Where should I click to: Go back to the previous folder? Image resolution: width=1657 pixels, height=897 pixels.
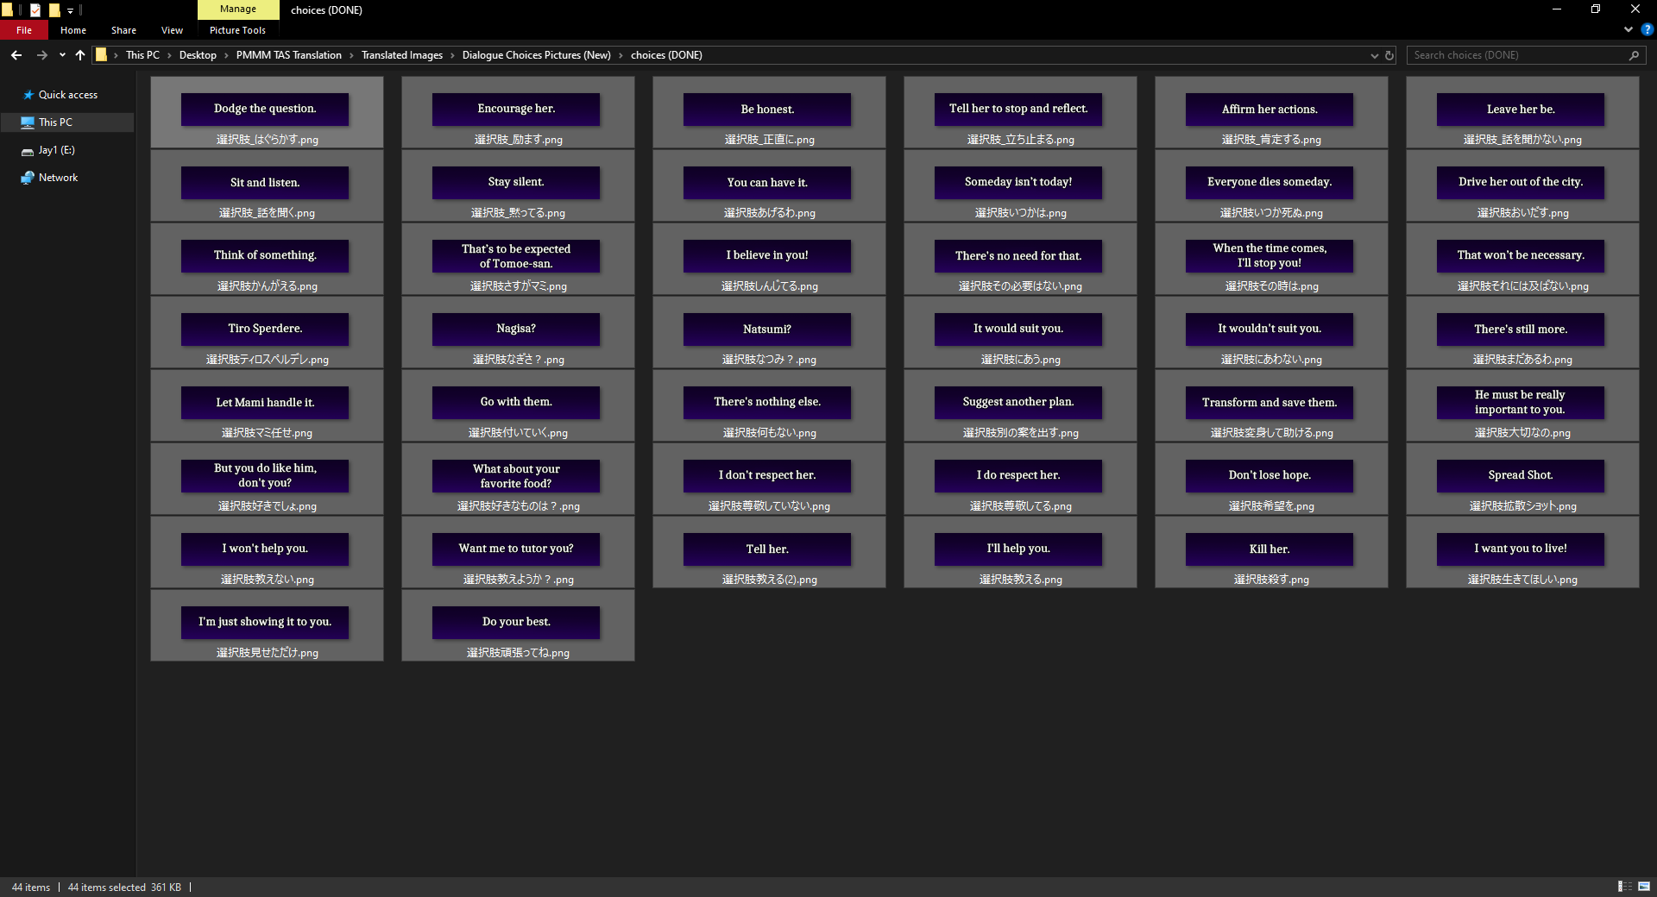click(x=16, y=55)
